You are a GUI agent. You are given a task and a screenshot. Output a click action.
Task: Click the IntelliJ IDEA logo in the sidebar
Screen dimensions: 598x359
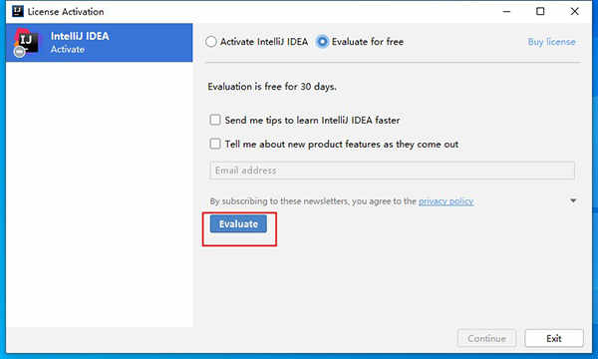coord(26,42)
